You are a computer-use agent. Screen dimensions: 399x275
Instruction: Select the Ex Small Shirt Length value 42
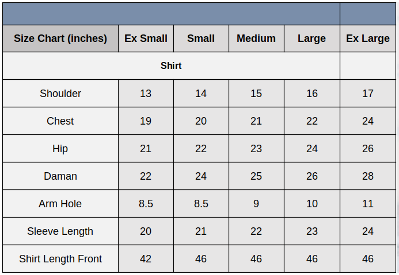coord(146,259)
